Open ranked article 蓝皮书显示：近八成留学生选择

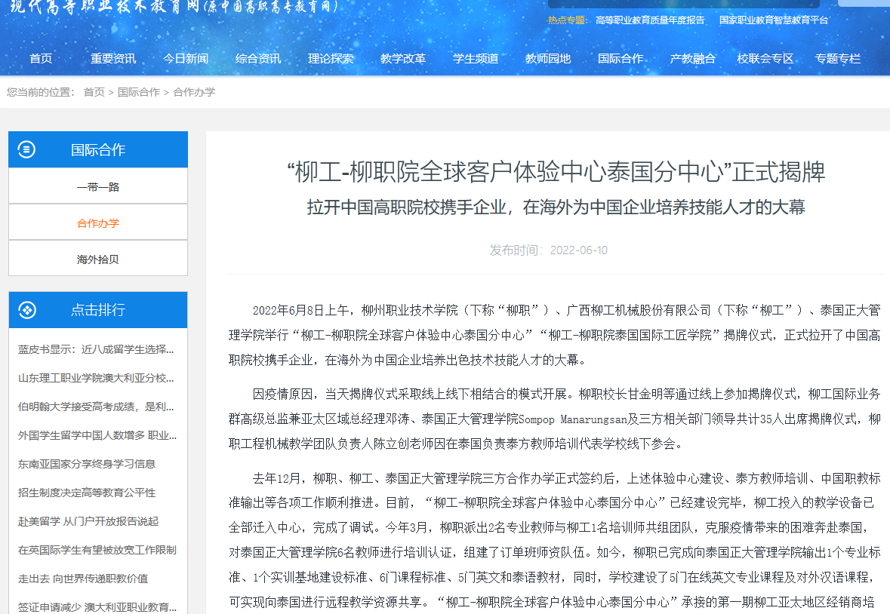pos(97,349)
